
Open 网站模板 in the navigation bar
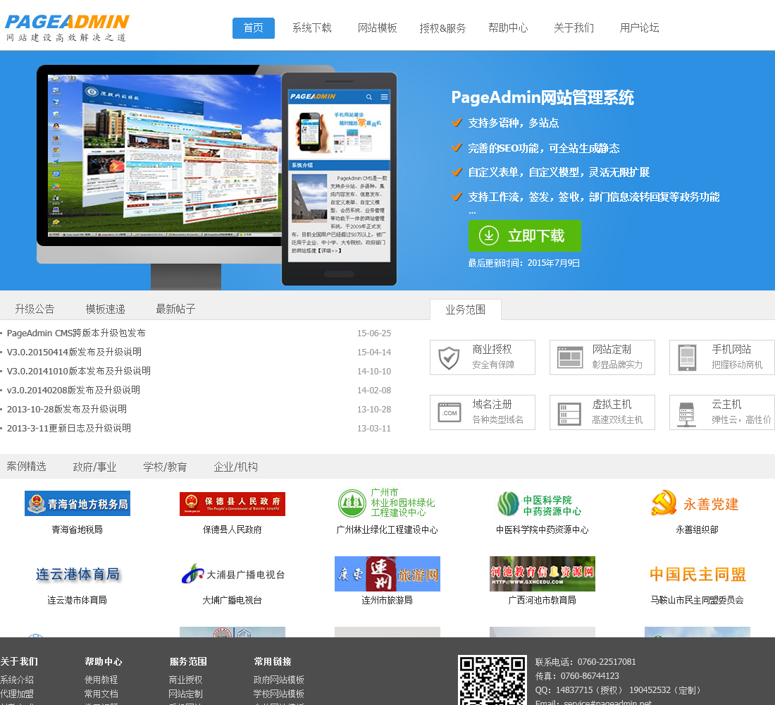pyautogui.click(x=377, y=28)
